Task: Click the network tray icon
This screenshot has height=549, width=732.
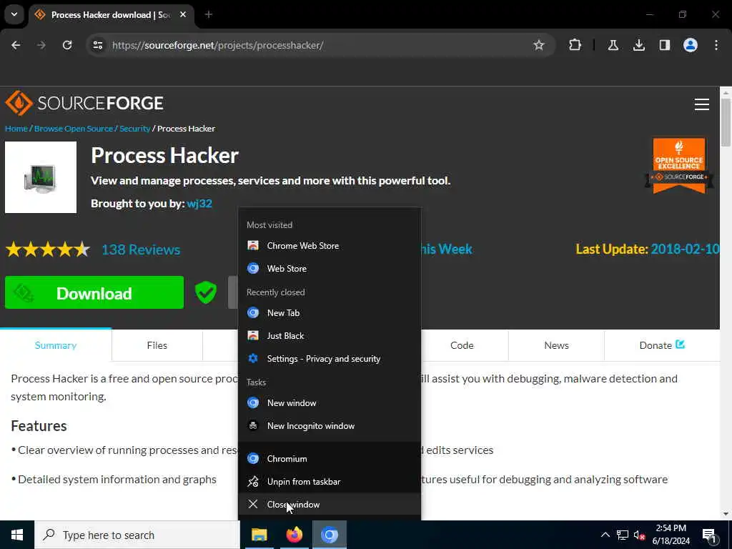Action: [623, 535]
